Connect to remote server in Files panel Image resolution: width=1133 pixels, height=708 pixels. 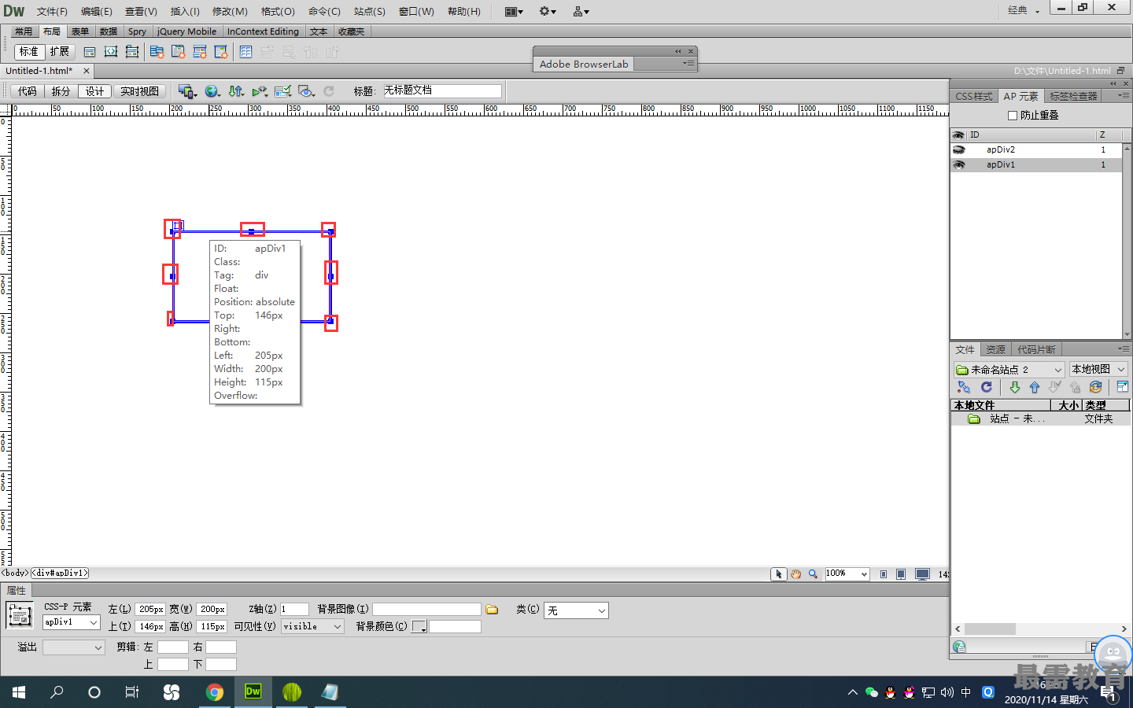964,387
